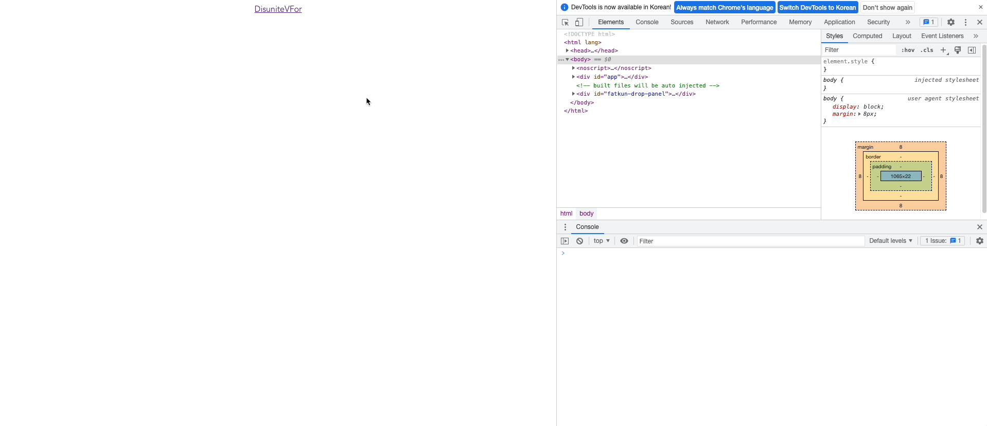Viewport: 987px width, 426px height.
Task: Toggle the device toolbar icon
Action: (x=579, y=22)
